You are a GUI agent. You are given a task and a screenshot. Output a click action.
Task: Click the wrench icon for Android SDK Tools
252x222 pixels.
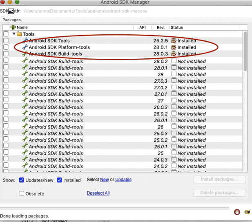[25, 40]
